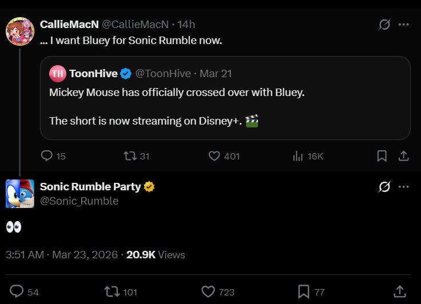Repost CallieMacN's Bluey post

click(130, 156)
